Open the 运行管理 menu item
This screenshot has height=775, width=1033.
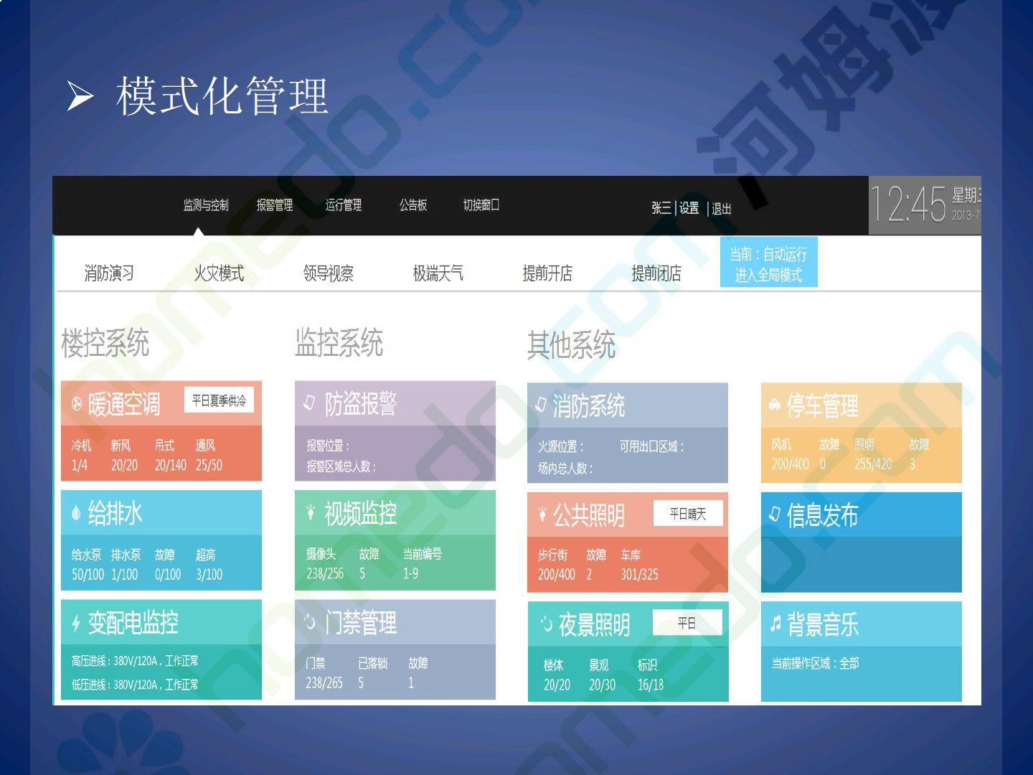(344, 205)
